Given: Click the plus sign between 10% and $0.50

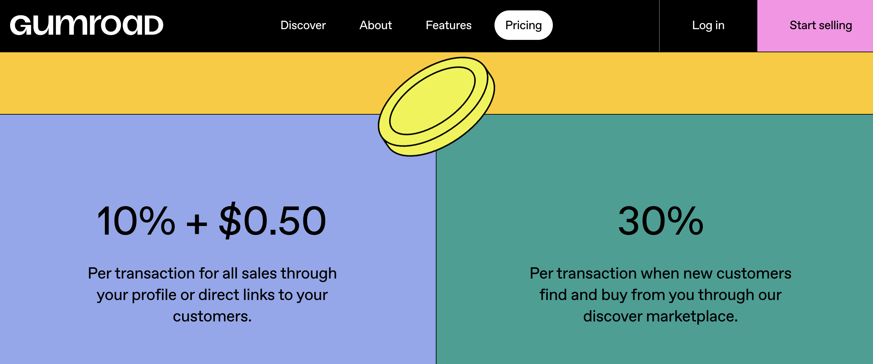Looking at the screenshot, I should tap(196, 224).
